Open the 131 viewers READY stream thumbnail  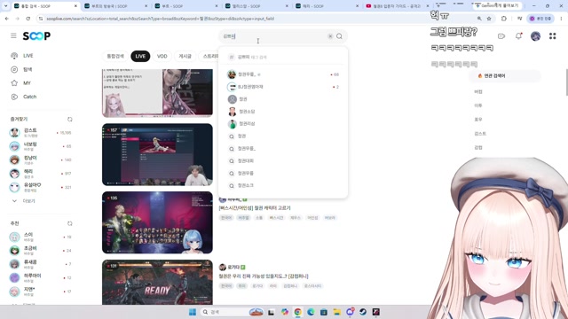(157, 282)
